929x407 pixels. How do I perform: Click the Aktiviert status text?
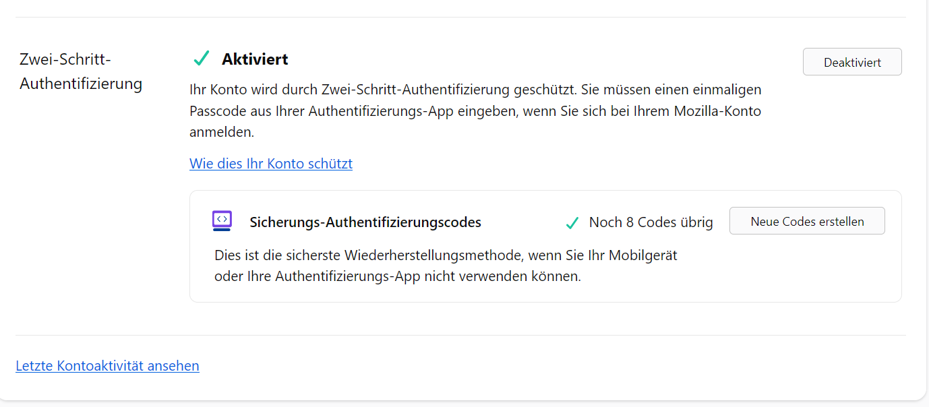coord(255,59)
